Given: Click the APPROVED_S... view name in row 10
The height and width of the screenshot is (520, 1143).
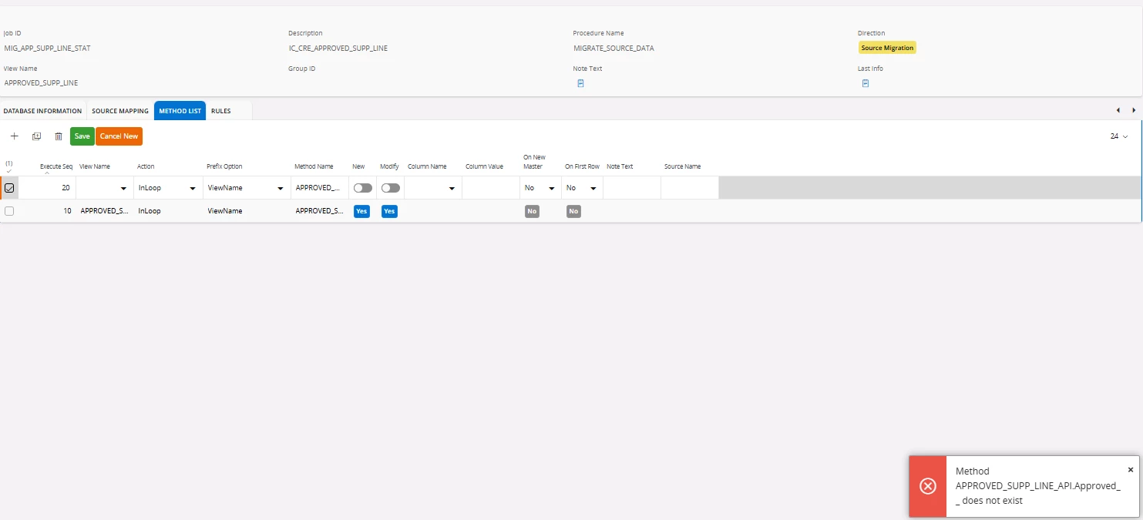Looking at the screenshot, I should tap(104, 211).
